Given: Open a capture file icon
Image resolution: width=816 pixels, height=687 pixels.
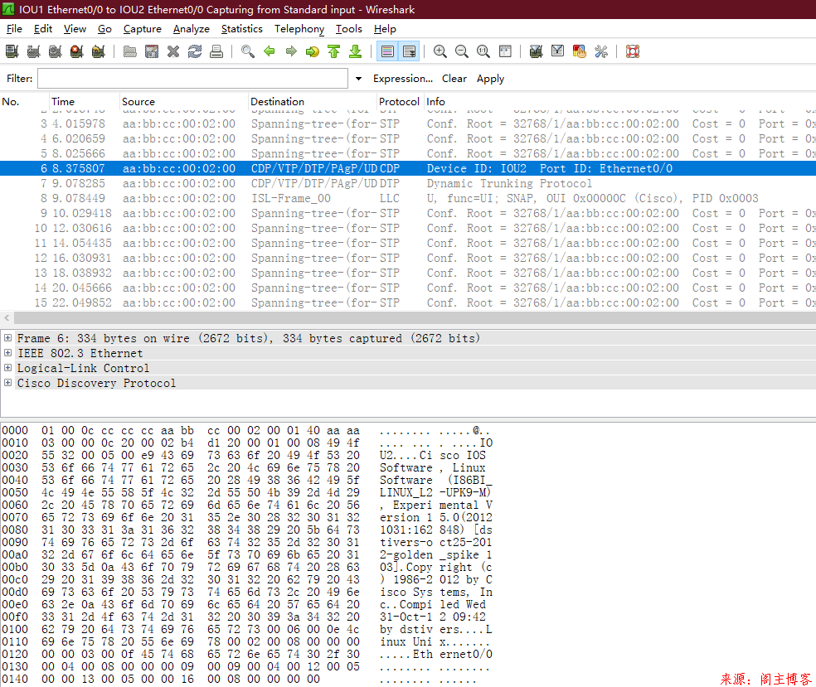Looking at the screenshot, I should [x=129, y=51].
